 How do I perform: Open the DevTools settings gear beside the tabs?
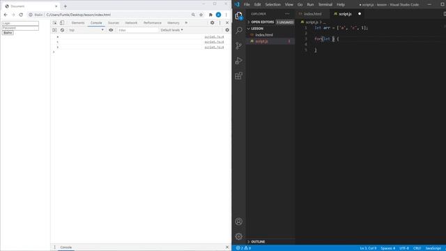pos(212,23)
